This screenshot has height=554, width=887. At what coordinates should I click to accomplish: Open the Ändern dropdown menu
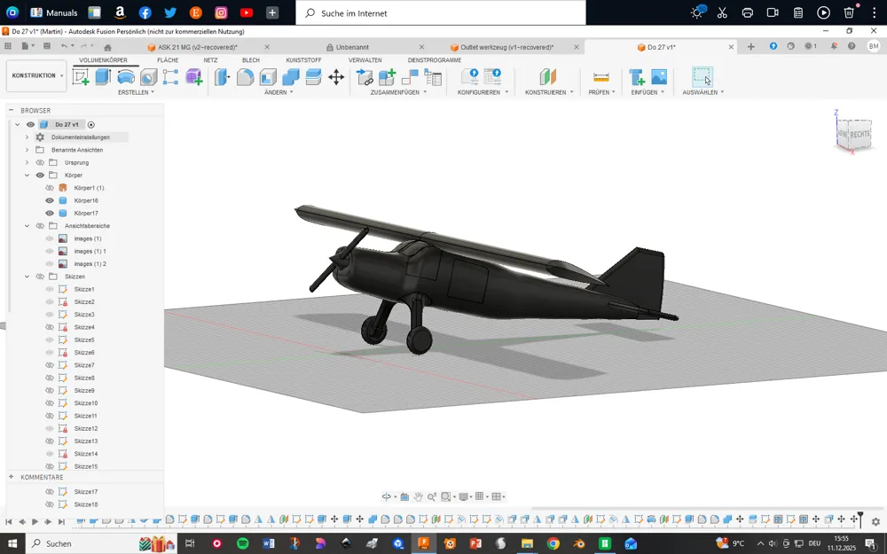(279, 92)
